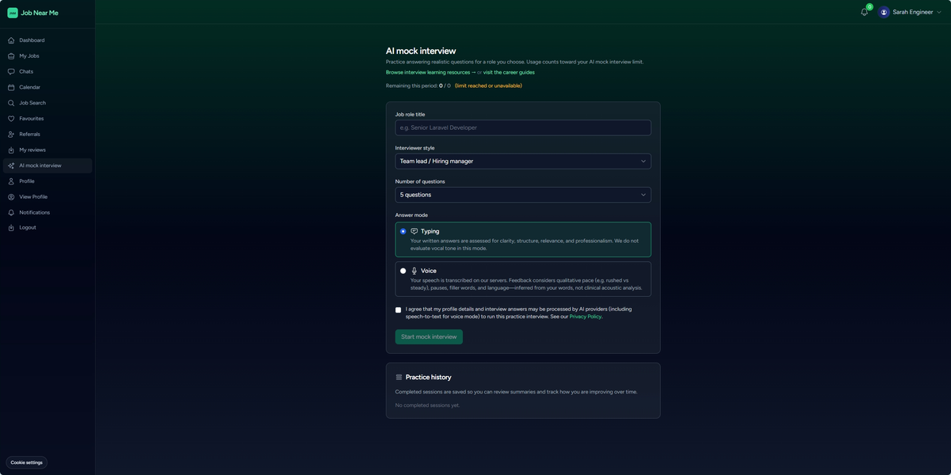Click the My reviews icon
The image size is (951, 475).
11,150
